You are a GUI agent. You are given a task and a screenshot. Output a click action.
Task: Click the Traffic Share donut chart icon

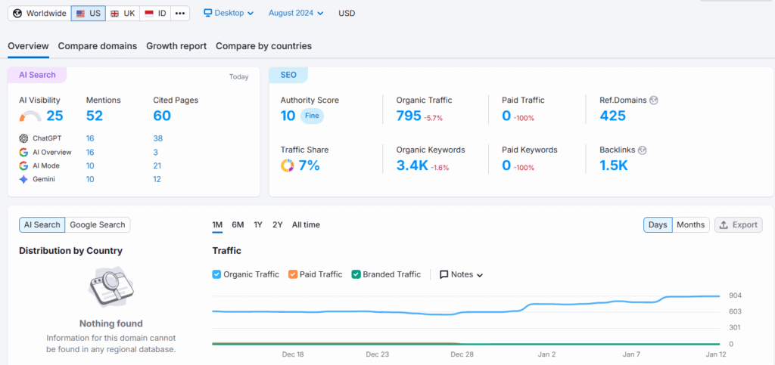288,165
